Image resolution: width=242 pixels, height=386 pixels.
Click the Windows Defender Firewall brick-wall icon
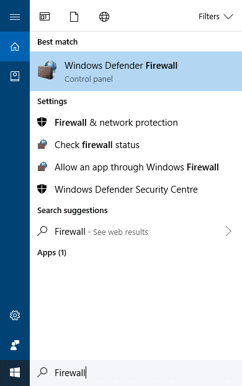click(x=47, y=70)
